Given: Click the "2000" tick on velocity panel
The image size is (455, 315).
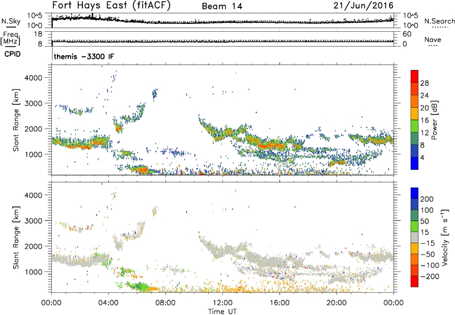Looking at the screenshot, I should [33, 246].
